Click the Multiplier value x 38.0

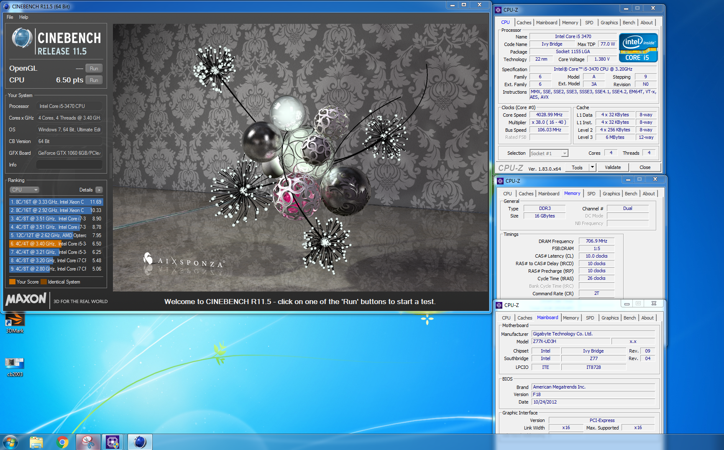(x=549, y=123)
